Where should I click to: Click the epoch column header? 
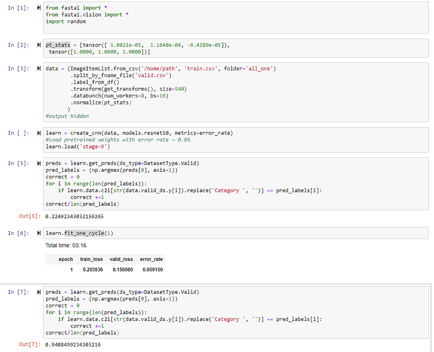click(x=66, y=259)
